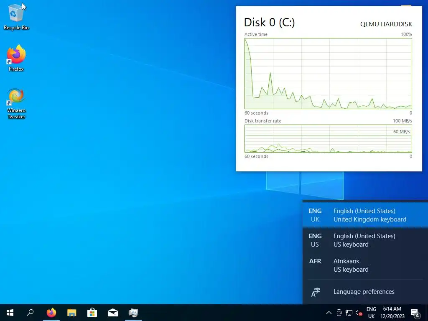
Task: Select English United Kingdom keyboard layout
Action: (365, 215)
